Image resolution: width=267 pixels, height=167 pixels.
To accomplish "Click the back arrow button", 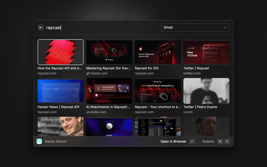I will pyautogui.click(x=41, y=28).
